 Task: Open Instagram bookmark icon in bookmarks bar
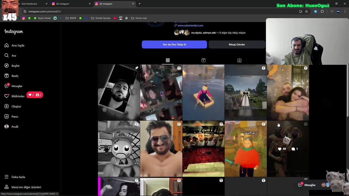coord(24,18)
